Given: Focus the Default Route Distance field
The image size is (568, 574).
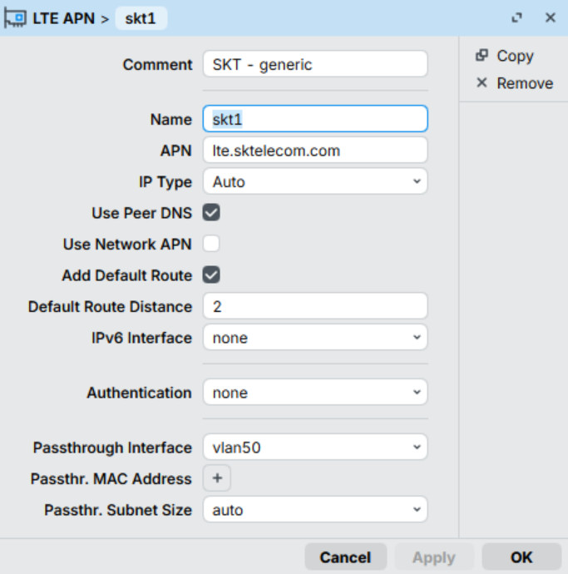Looking at the screenshot, I should (315, 306).
